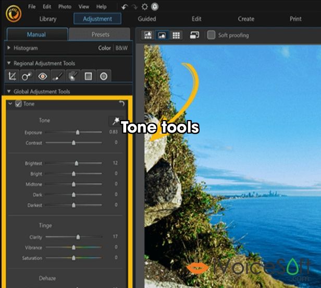Viewport: 321px width, 288px height.
Task: Click the secondary monitor display icon
Action: tap(194, 35)
